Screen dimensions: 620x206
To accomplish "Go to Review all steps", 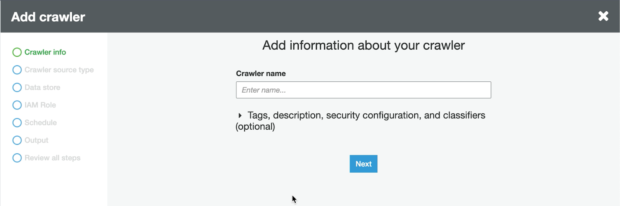I will click(x=52, y=158).
